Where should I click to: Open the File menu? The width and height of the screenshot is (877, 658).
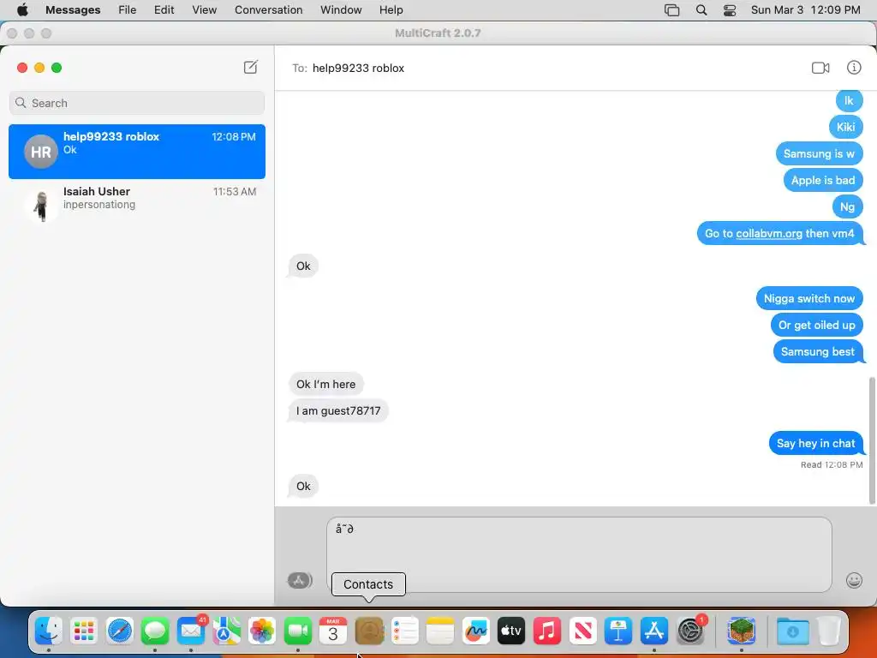point(127,9)
